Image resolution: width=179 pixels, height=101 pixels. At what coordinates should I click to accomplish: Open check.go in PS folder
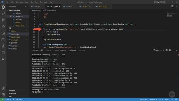[x=14, y=40]
